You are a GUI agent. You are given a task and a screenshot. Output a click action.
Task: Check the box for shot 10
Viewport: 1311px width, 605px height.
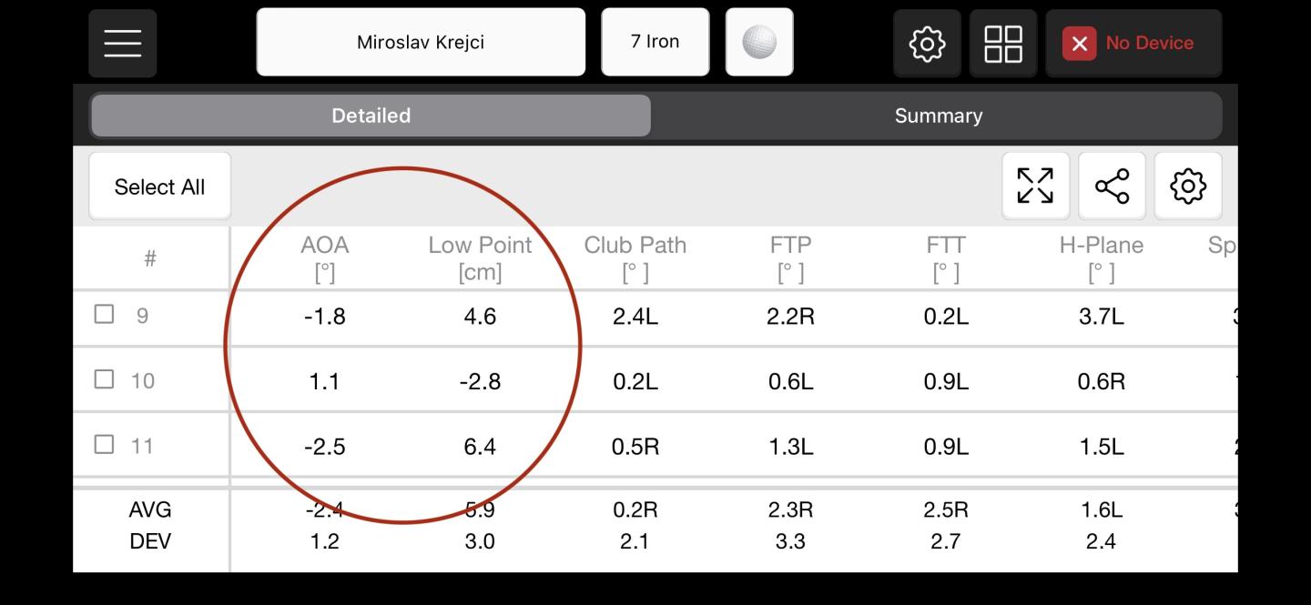click(105, 379)
